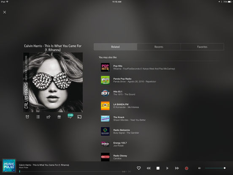This screenshot has height=175, width=233.
Task: Click the Music Pulse station thumbnail
Action: tap(9, 165)
